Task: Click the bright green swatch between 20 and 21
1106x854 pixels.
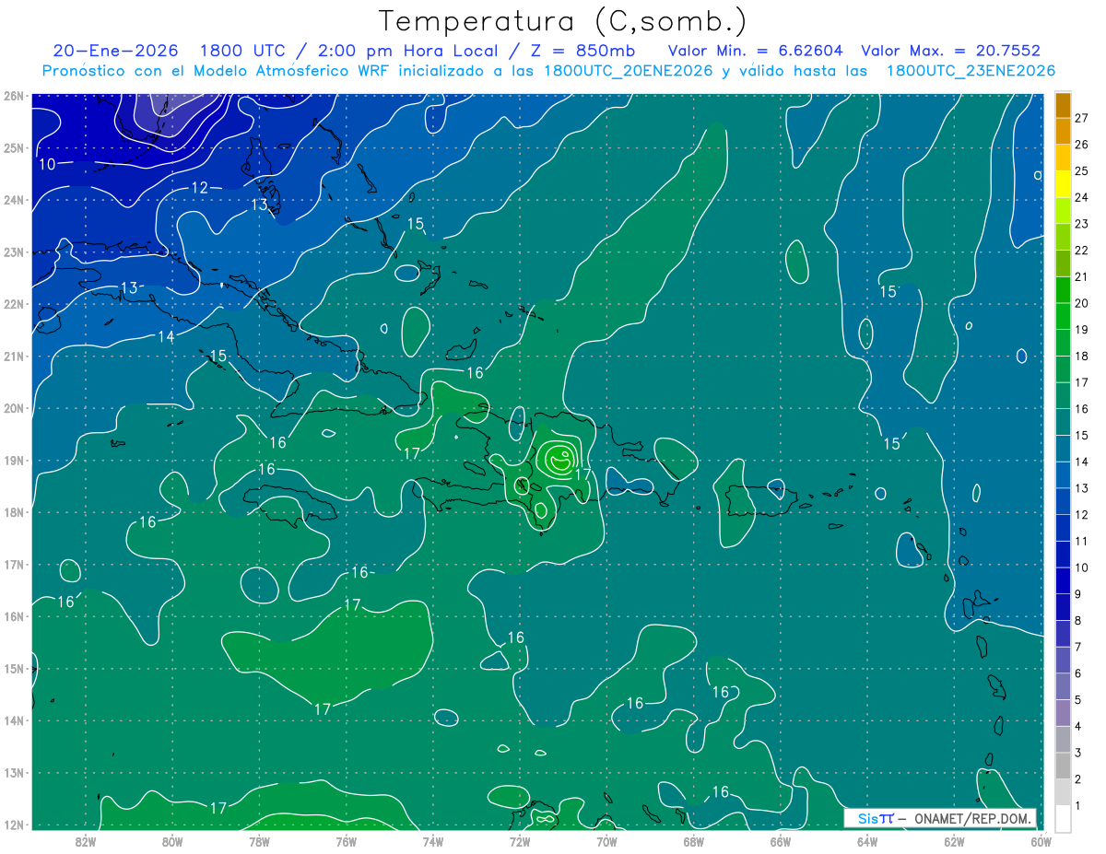Action: click(x=1063, y=289)
